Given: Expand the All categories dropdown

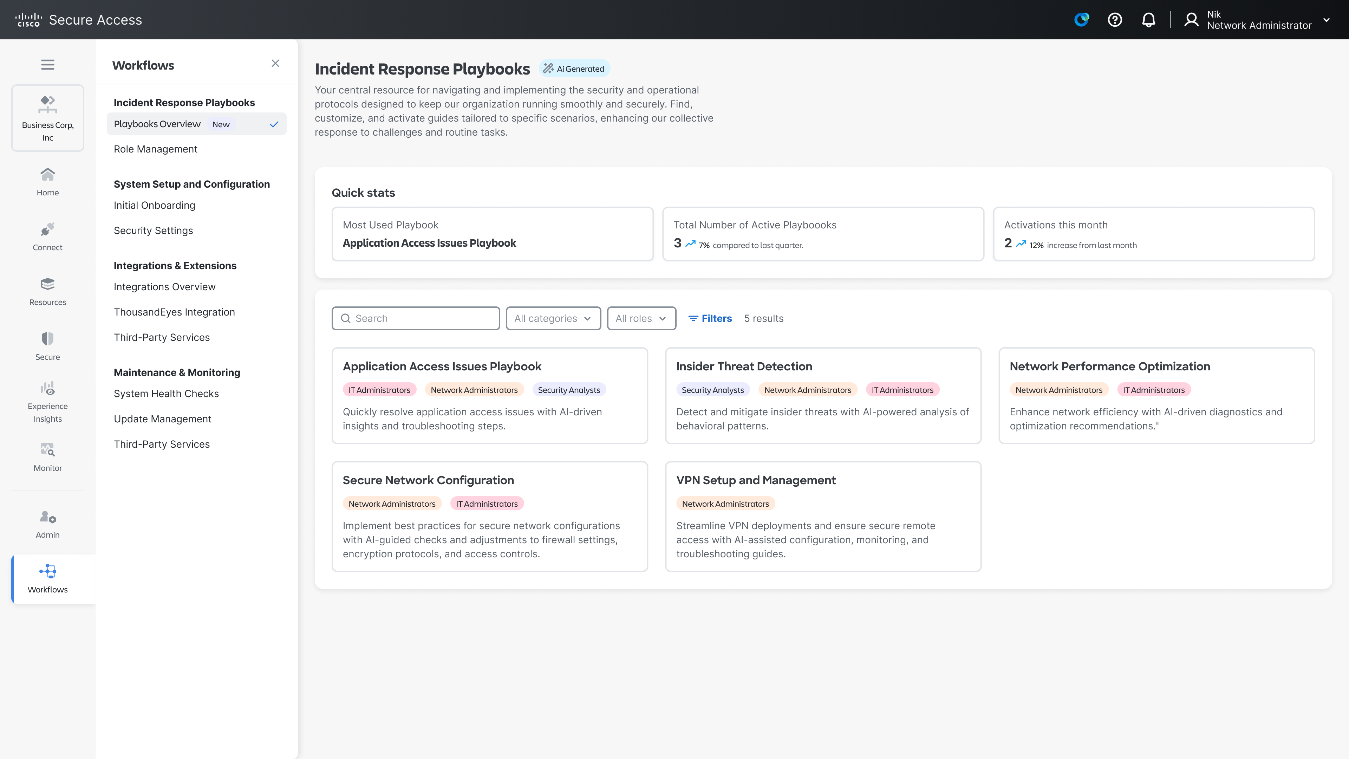Looking at the screenshot, I should pyautogui.click(x=553, y=318).
